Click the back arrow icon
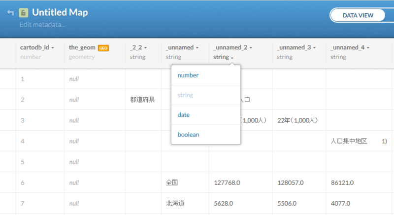The width and height of the screenshot is (394, 215). [10, 12]
